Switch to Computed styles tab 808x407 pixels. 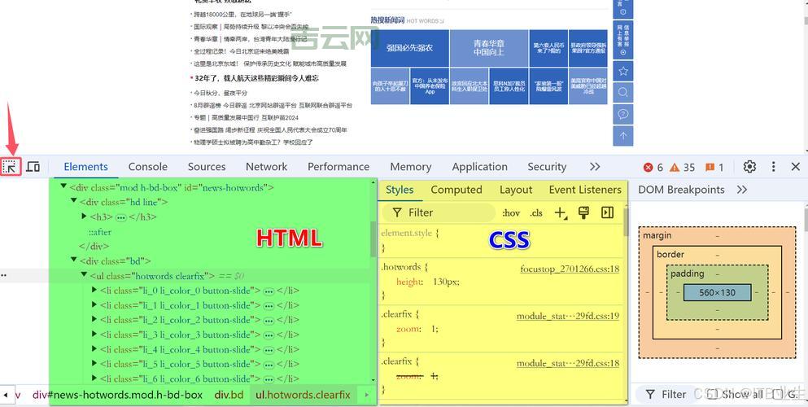[456, 190]
